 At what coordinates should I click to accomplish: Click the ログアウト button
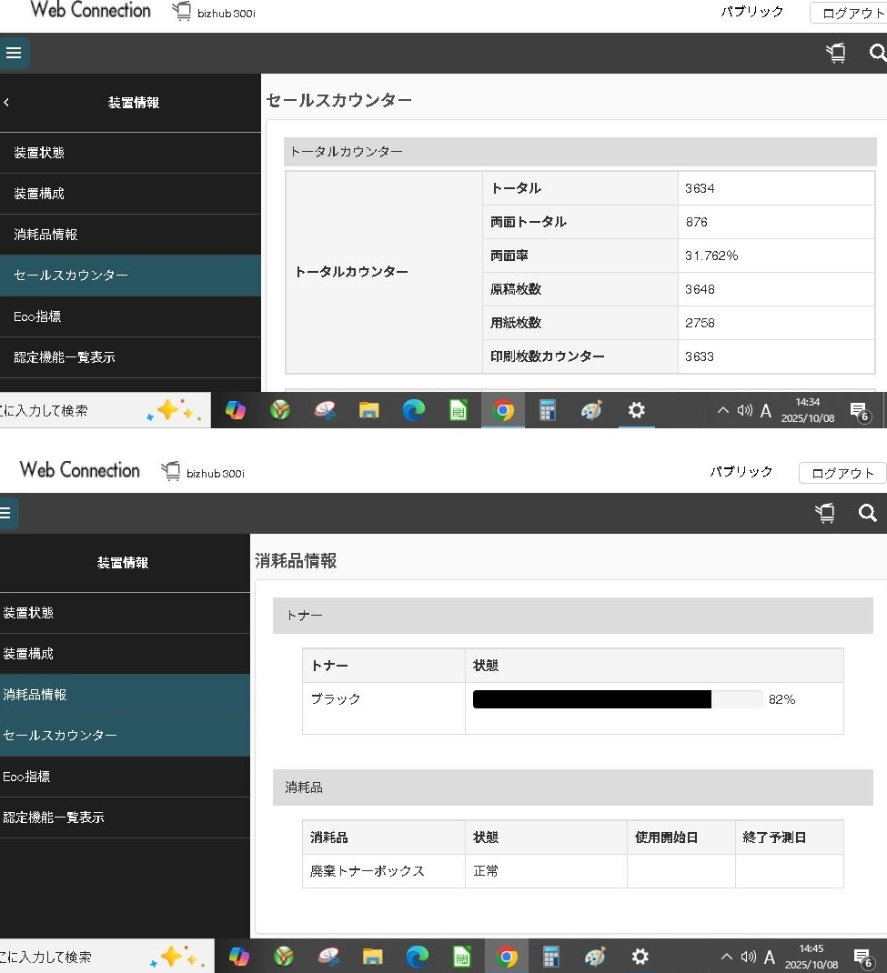(x=852, y=13)
